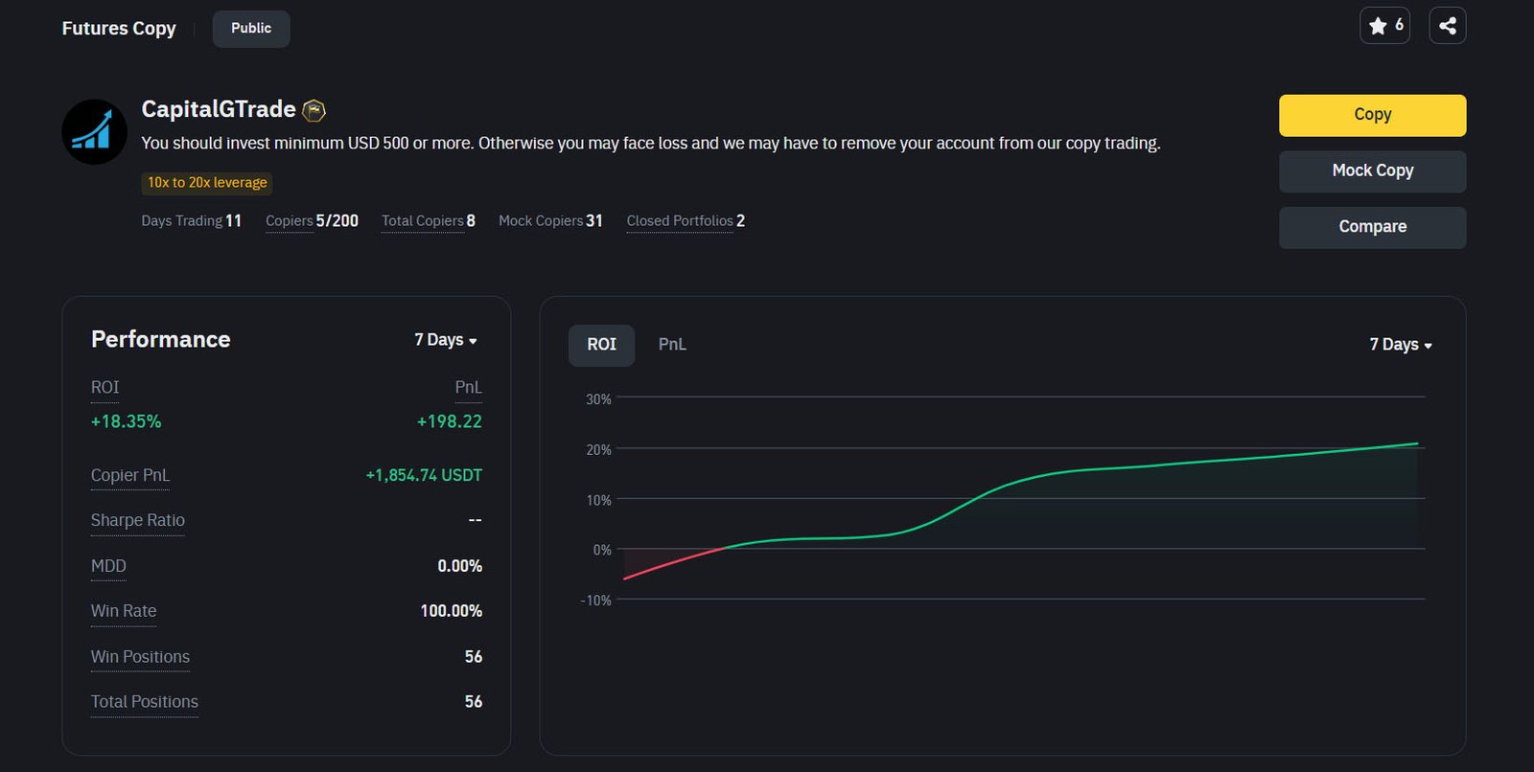Switch to the ROI chart tab

[x=601, y=345]
